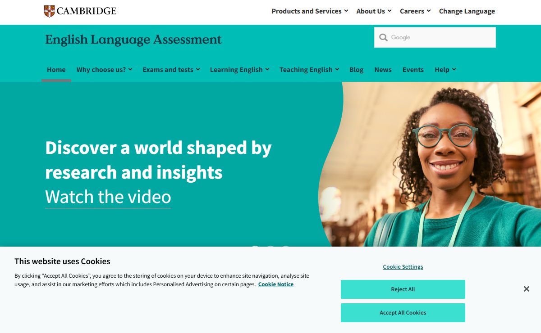Open the Cookie Notice link

point(276,284)
